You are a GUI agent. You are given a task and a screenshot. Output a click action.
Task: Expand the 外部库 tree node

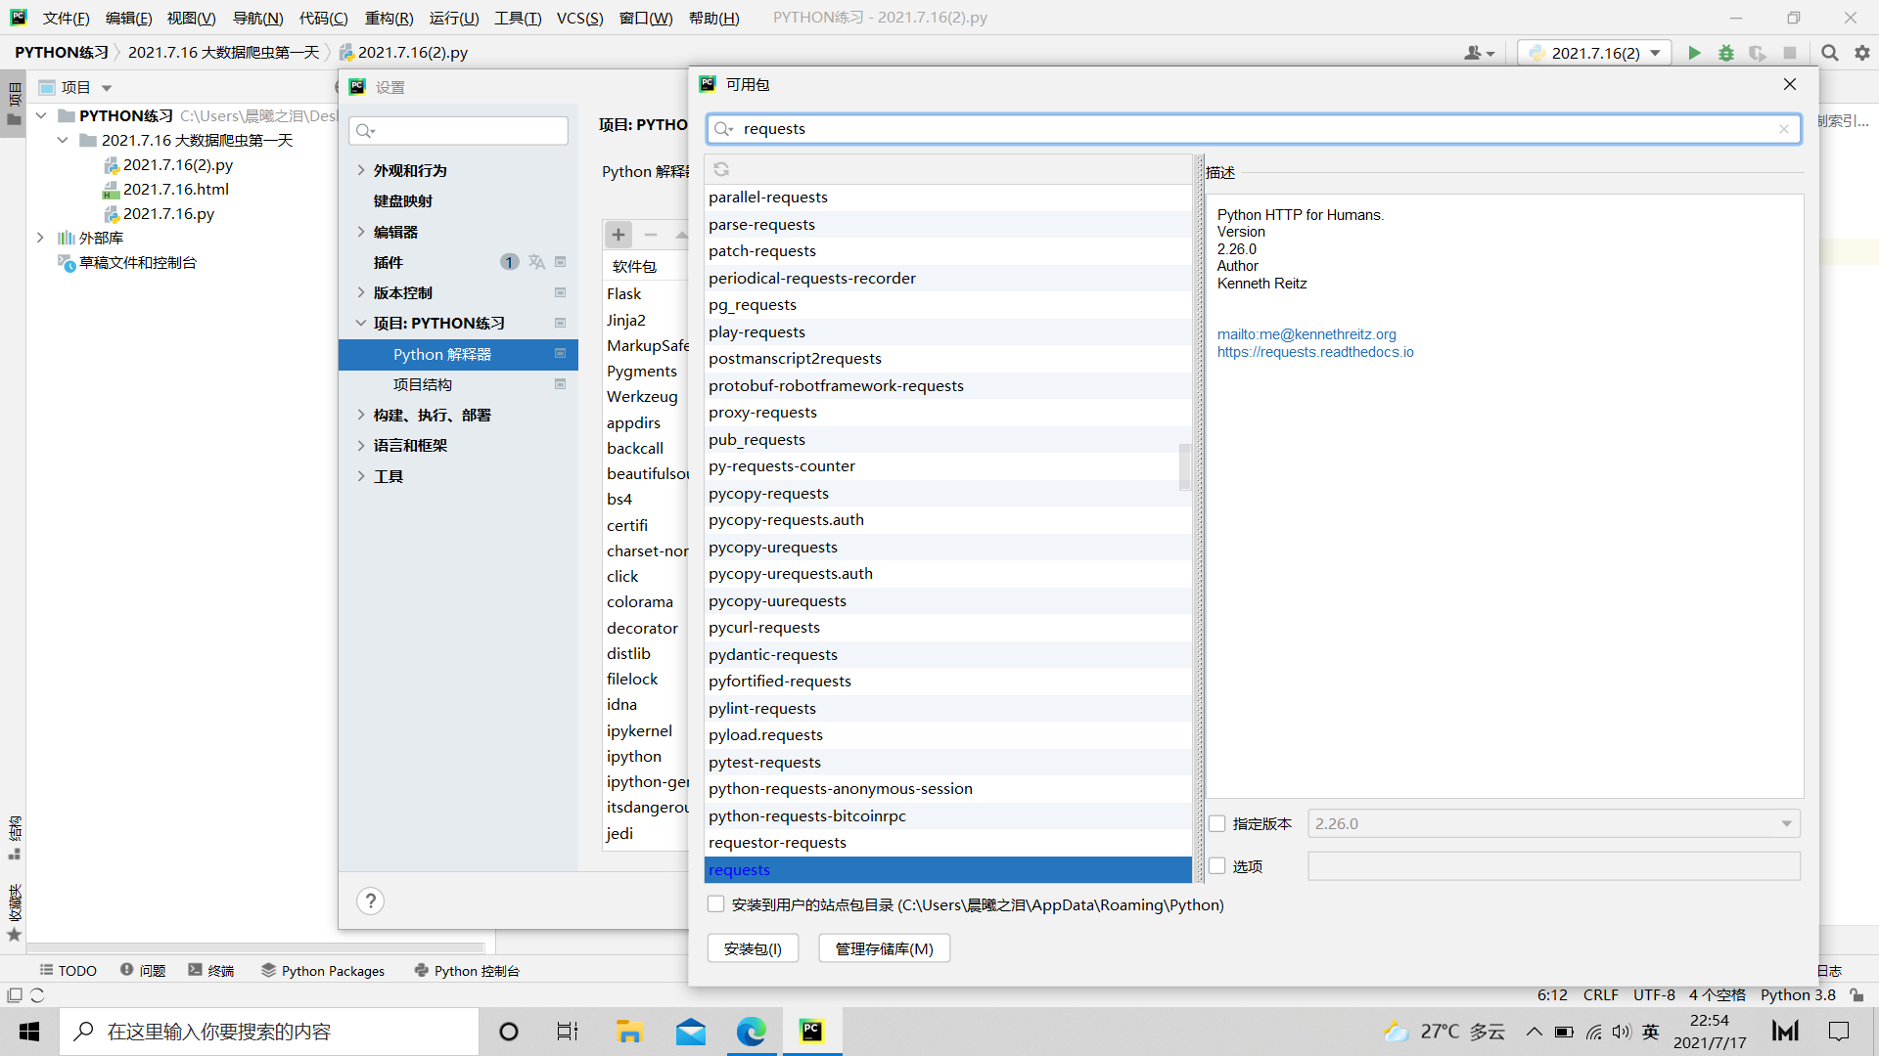40,238
